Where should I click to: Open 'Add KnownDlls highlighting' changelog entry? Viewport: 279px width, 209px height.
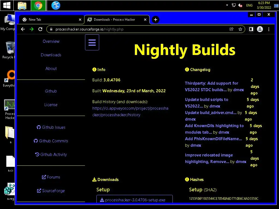click(x=214, y=129)
